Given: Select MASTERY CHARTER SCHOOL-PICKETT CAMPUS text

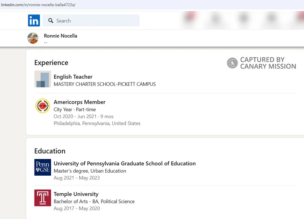Looking at the screenshot, I should 105,84.
